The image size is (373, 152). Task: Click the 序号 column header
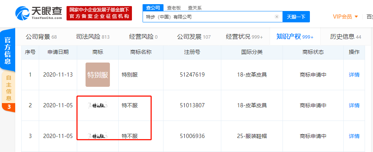point(30,52)
